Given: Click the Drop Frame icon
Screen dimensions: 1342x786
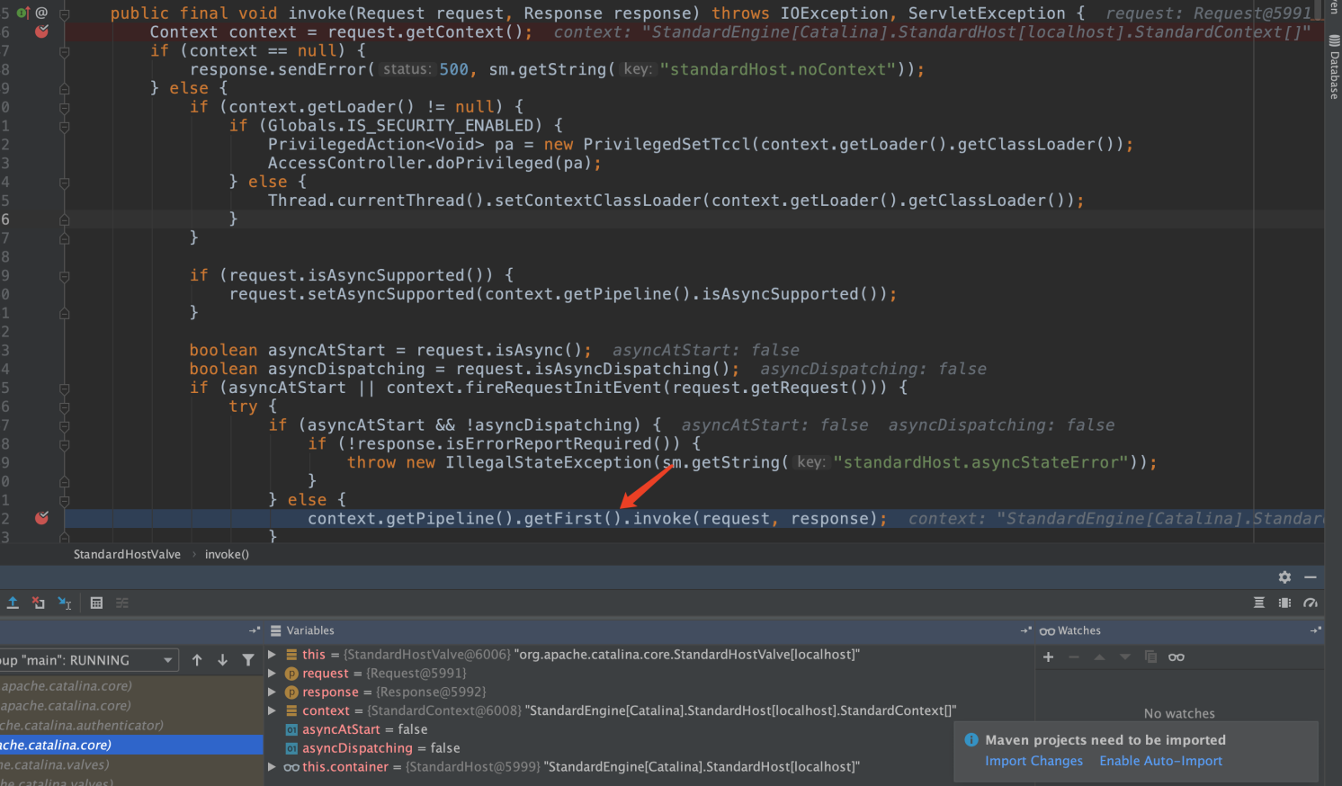Looking at the screenshot, I should [x=39, y=603].
